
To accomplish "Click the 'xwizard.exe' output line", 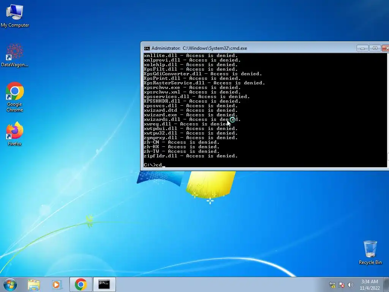I will pos(191,115).
